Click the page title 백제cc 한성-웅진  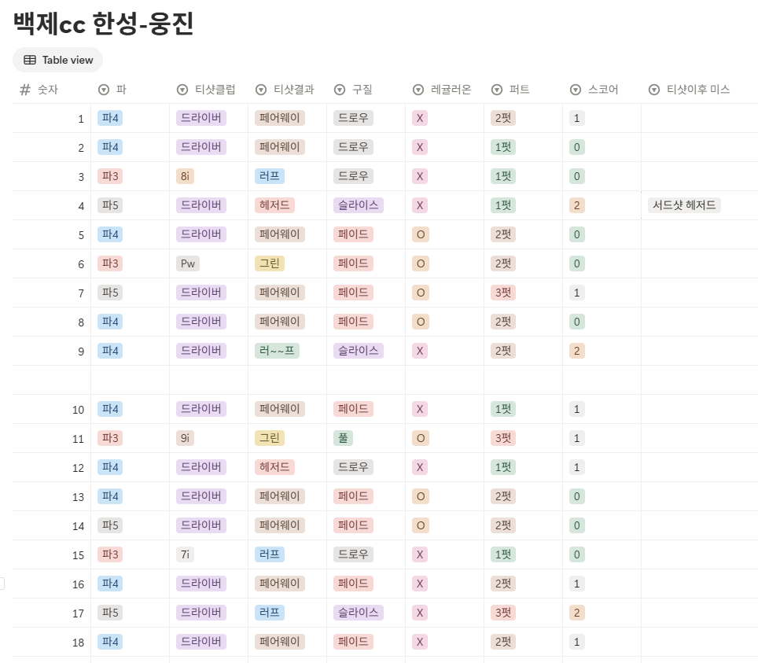click(104, 24)
